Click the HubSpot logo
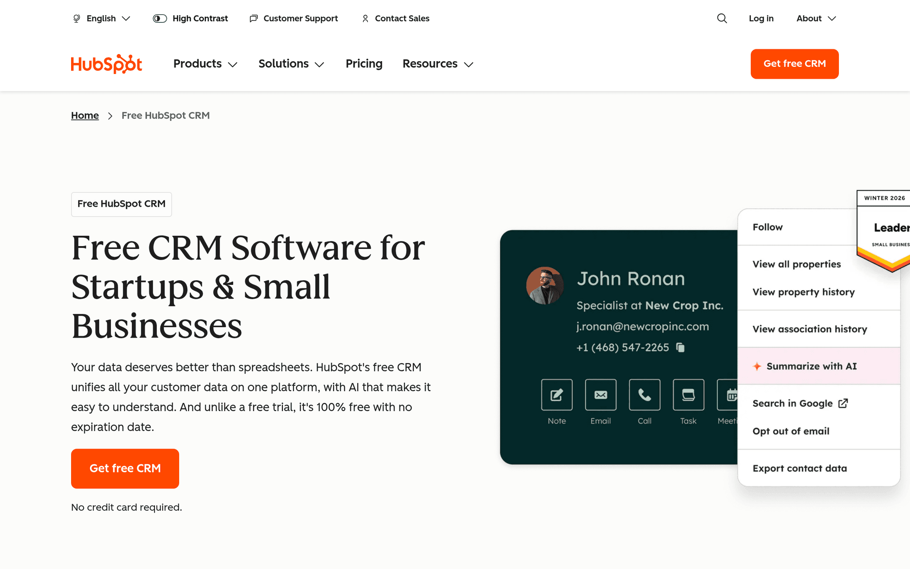910x569 pixels. [106, 64]
